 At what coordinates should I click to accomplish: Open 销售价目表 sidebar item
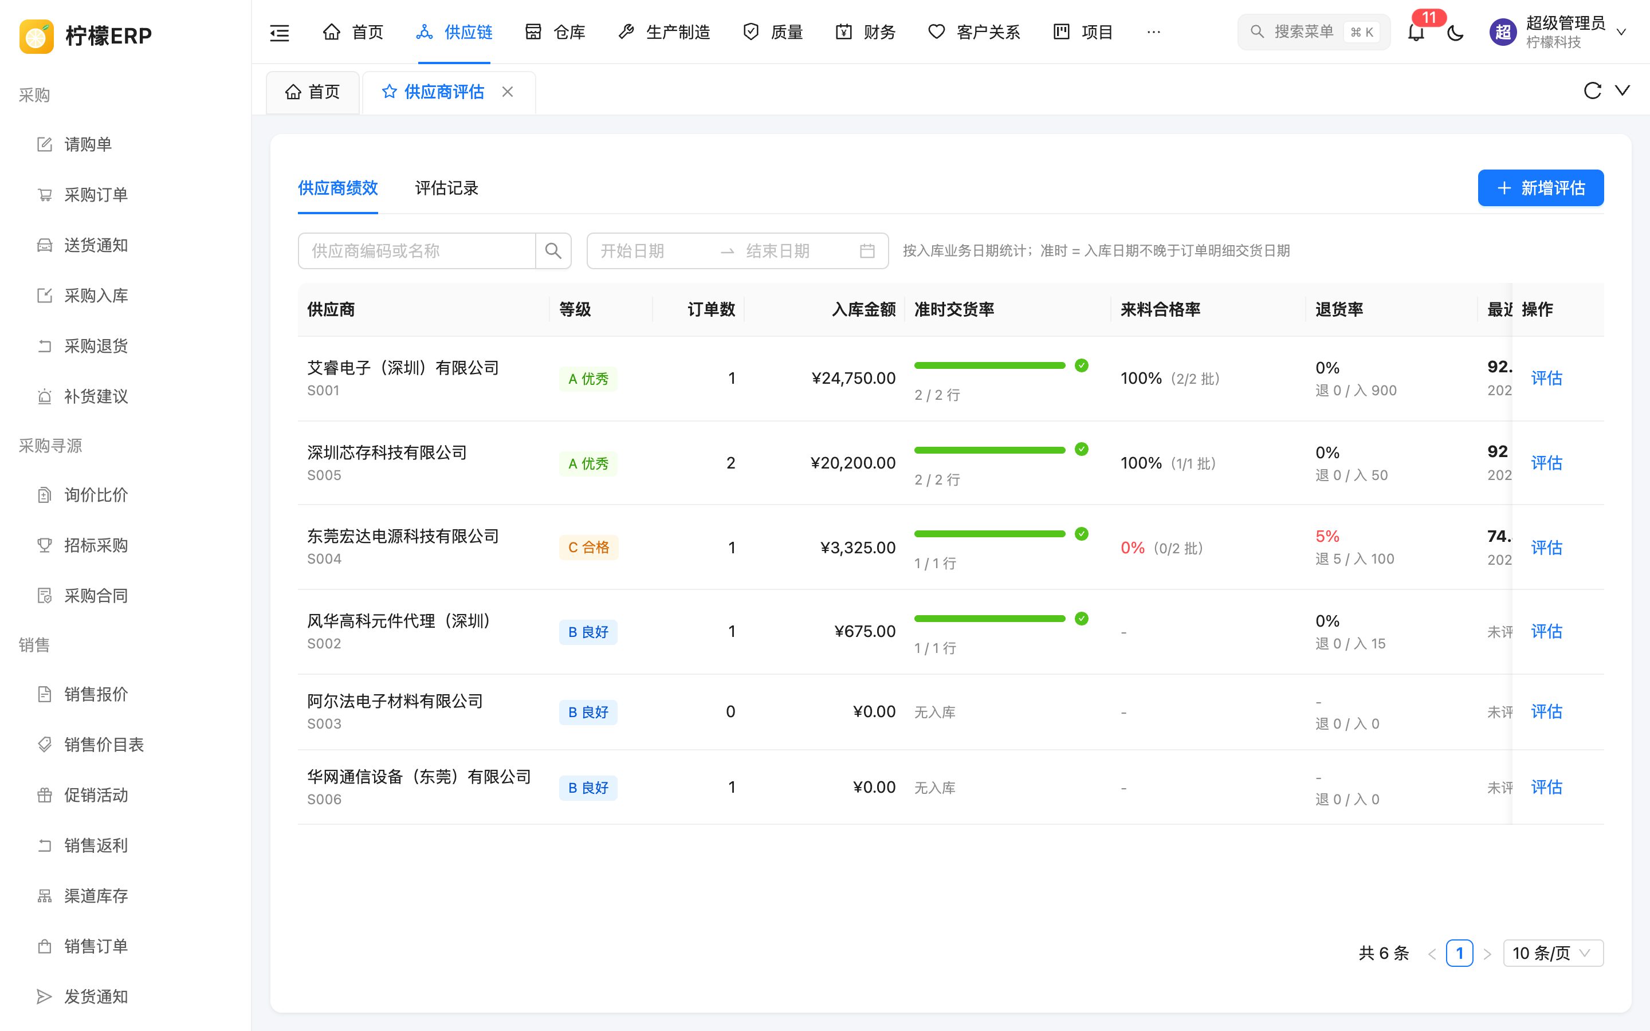[x=125, y=745]
